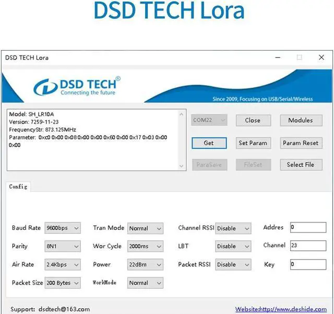Close the DSD TECH Lora window

point(321,57)
